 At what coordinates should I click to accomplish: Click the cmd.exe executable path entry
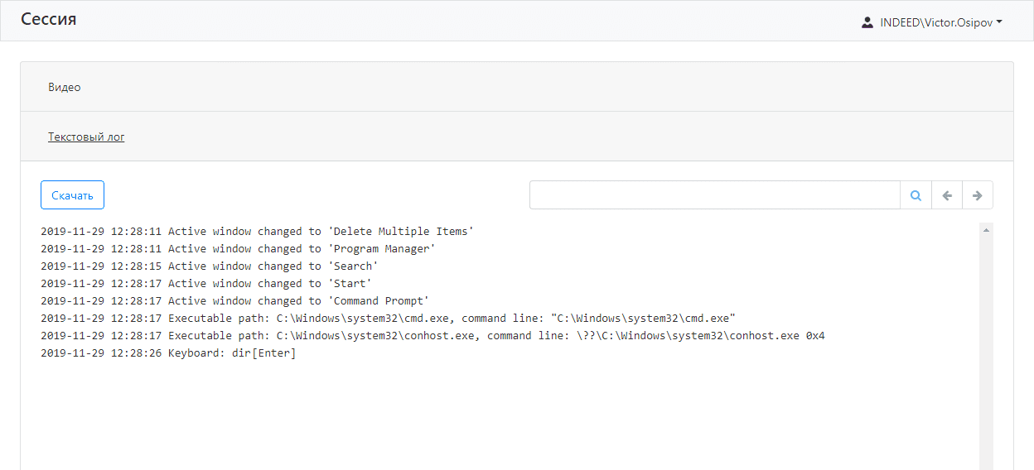(388, 319)
